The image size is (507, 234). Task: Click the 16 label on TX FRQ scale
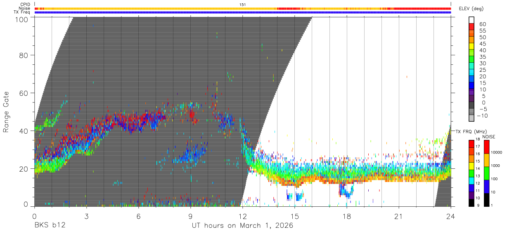[479, 154]
